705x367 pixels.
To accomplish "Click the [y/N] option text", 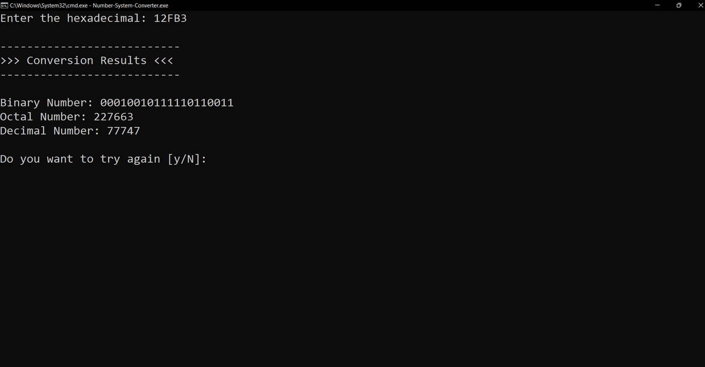I will 184,159.
